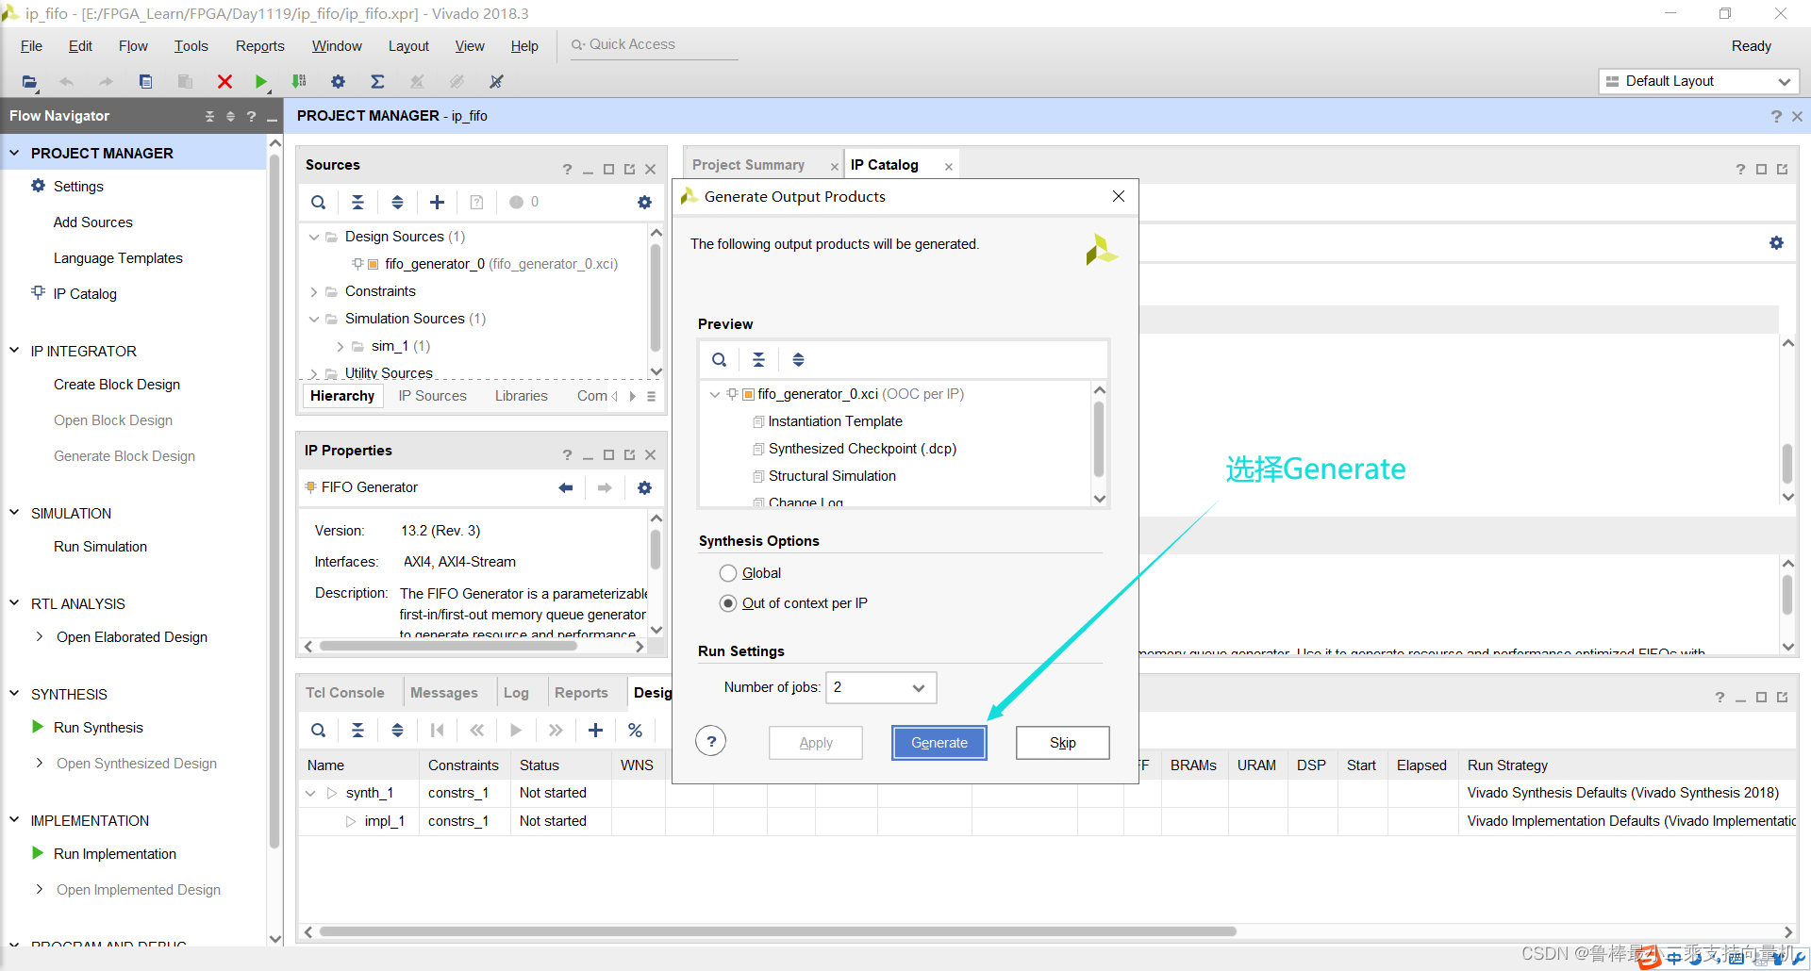The width and height of the screenshot is (1811, 971).
Task: Click the Quick Access search field
Action: click(x=655, y=44)
